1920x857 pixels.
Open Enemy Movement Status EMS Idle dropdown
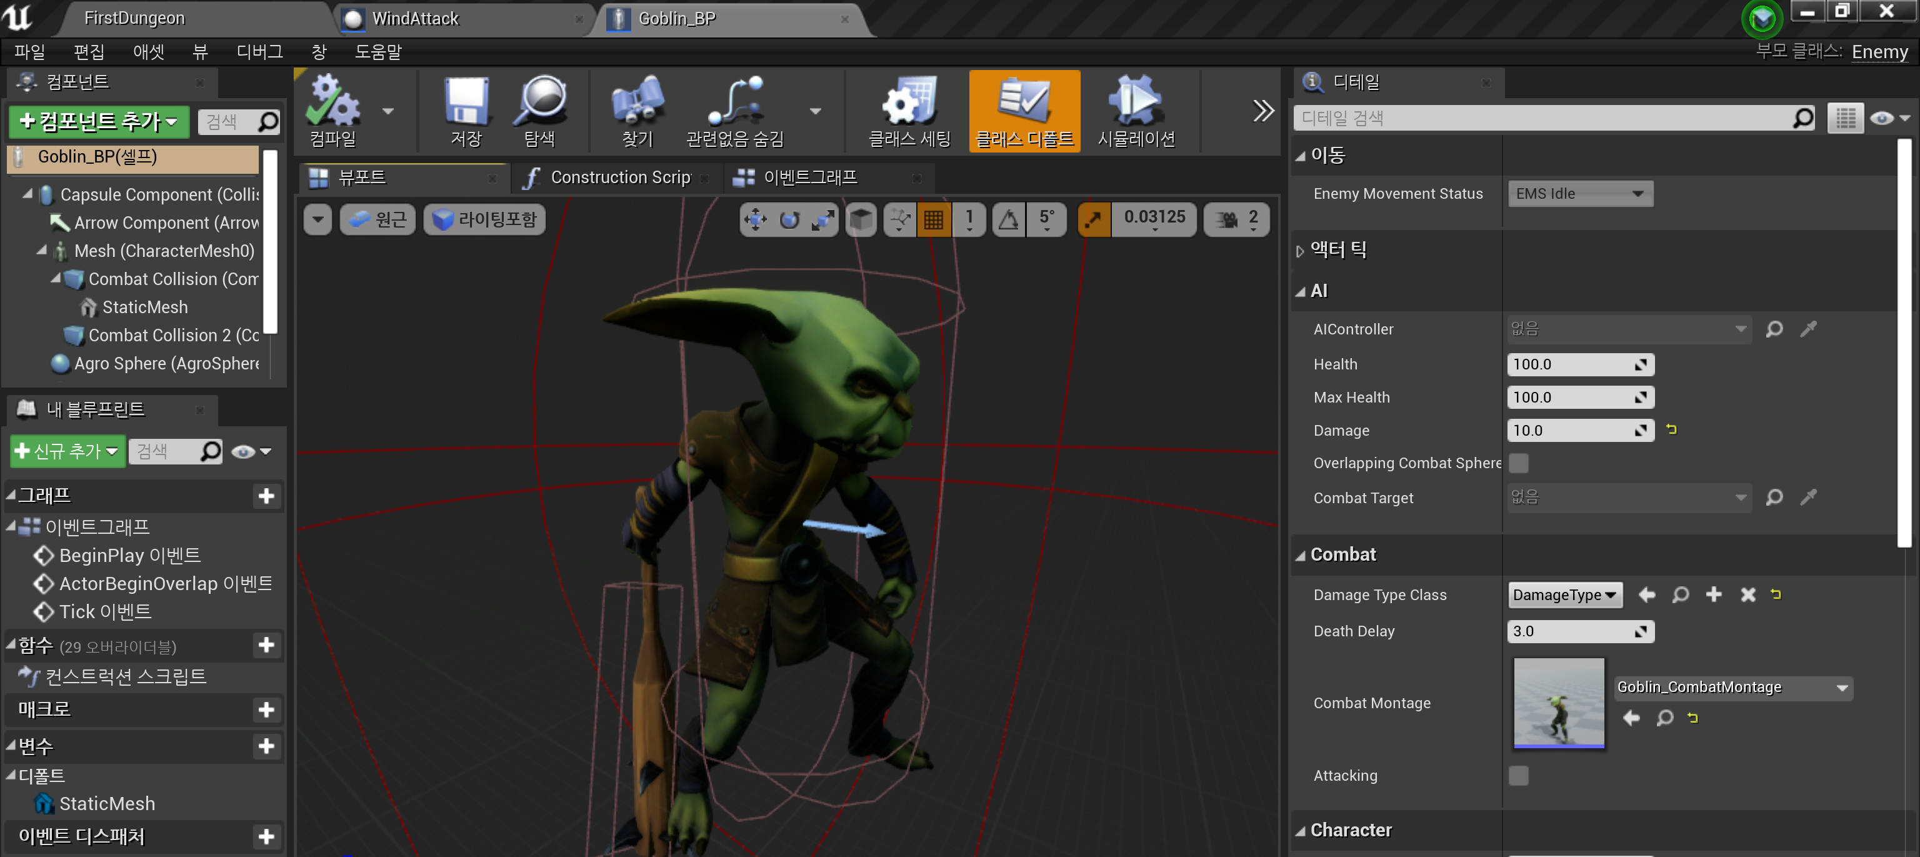pyautogui.click(x=1579, y=194)
